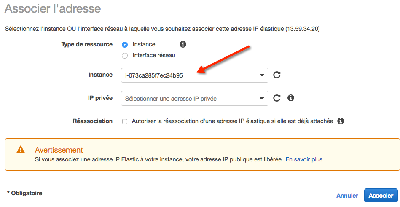Enable the Réassociation checkbox
The image size is (400, 207).
coord(125,121)
